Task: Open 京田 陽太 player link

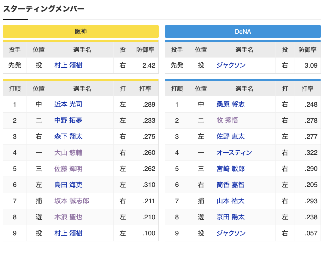Action: (x=230, y=217)
